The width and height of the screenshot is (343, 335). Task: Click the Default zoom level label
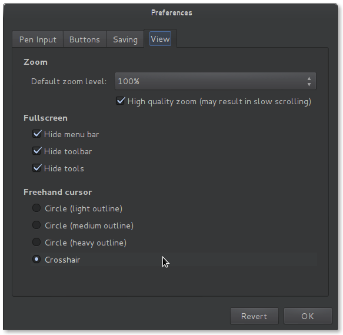69,81
